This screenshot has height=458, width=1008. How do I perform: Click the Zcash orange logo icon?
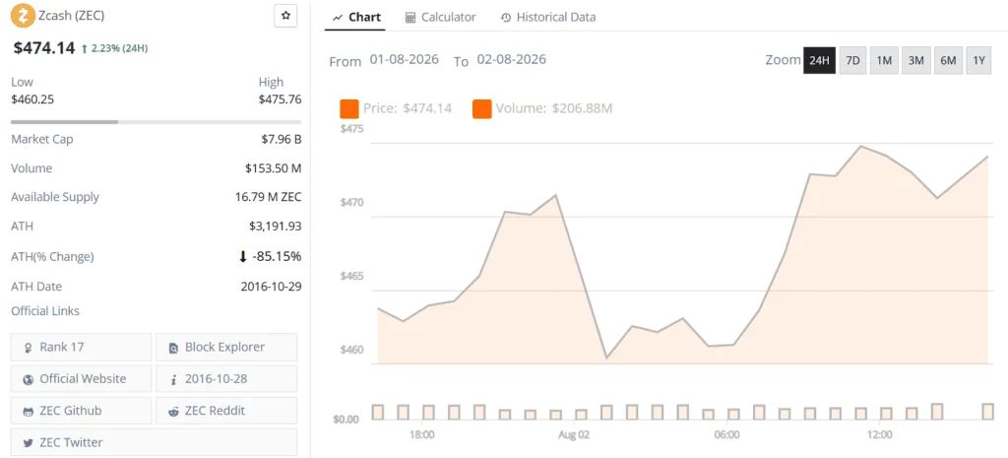[x=24, y=16]
